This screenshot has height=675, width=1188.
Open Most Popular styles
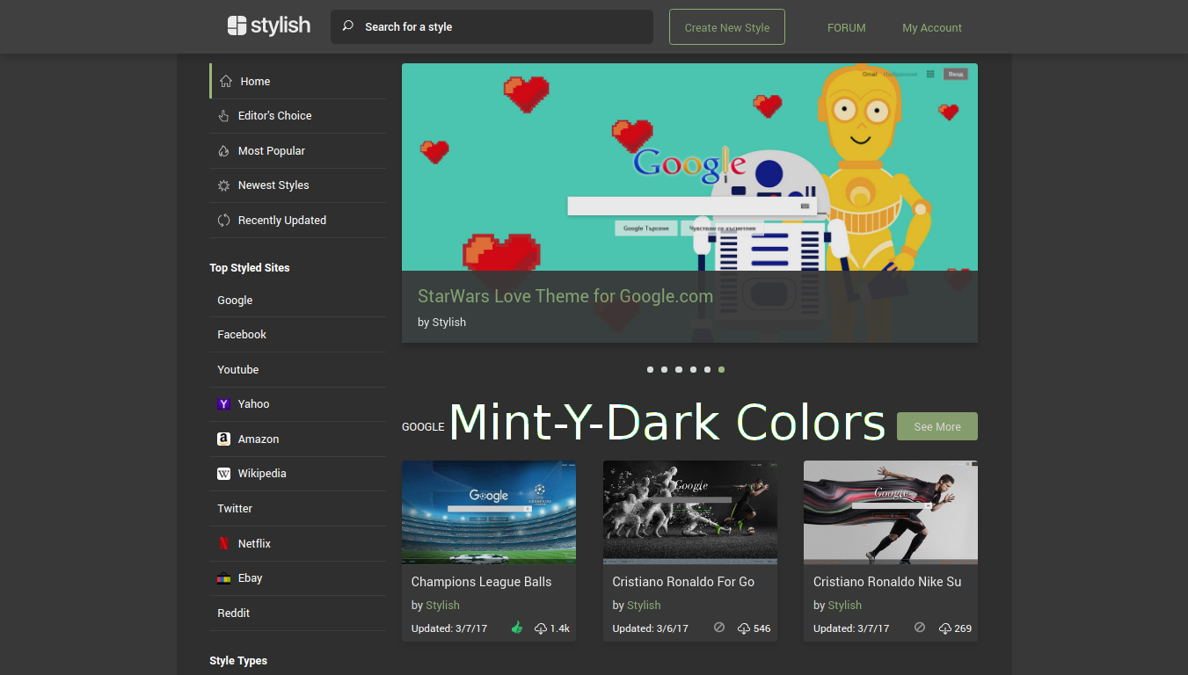pos(298,151)
